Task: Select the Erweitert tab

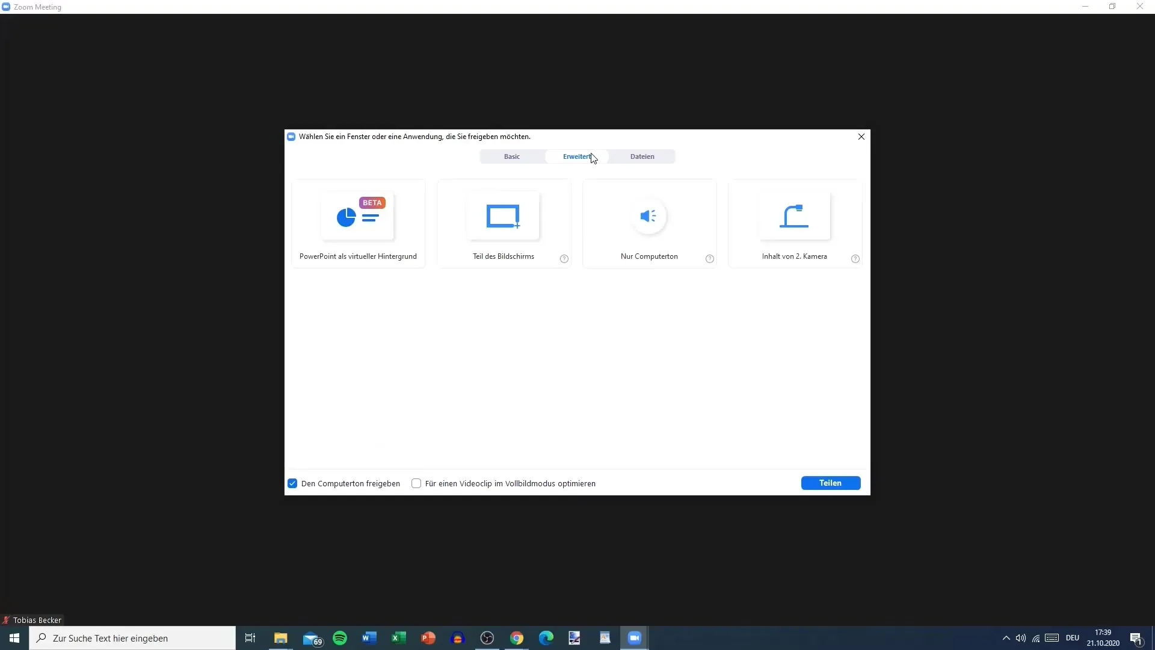Action: point(576,156)
